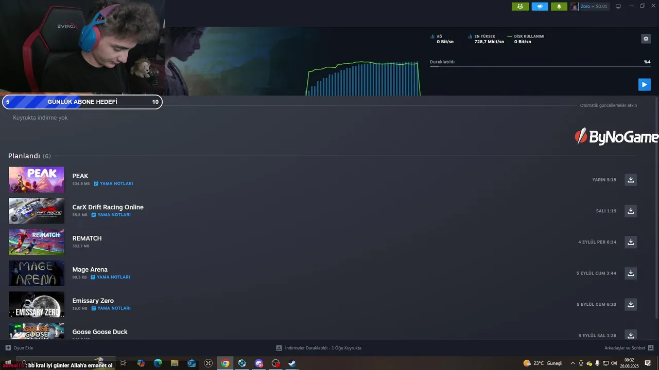This screenshot has height=370, width=659.
Task: Click the EN YÜKSEK 728,7 Mbit/sn label
Action: 486,39
